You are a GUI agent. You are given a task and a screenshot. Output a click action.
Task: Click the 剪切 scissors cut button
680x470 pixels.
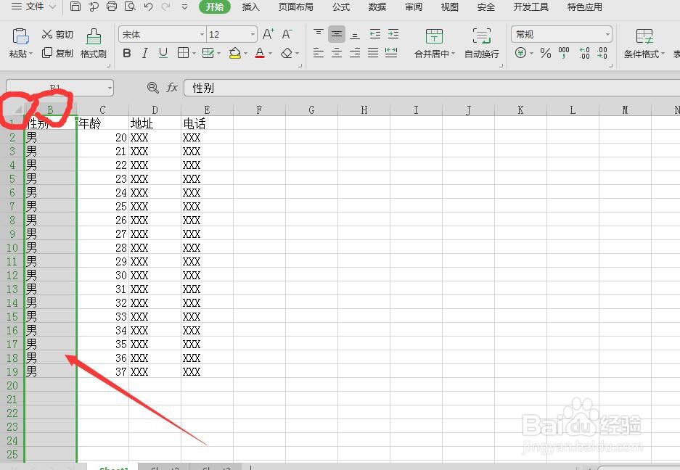tap(57, 34)
